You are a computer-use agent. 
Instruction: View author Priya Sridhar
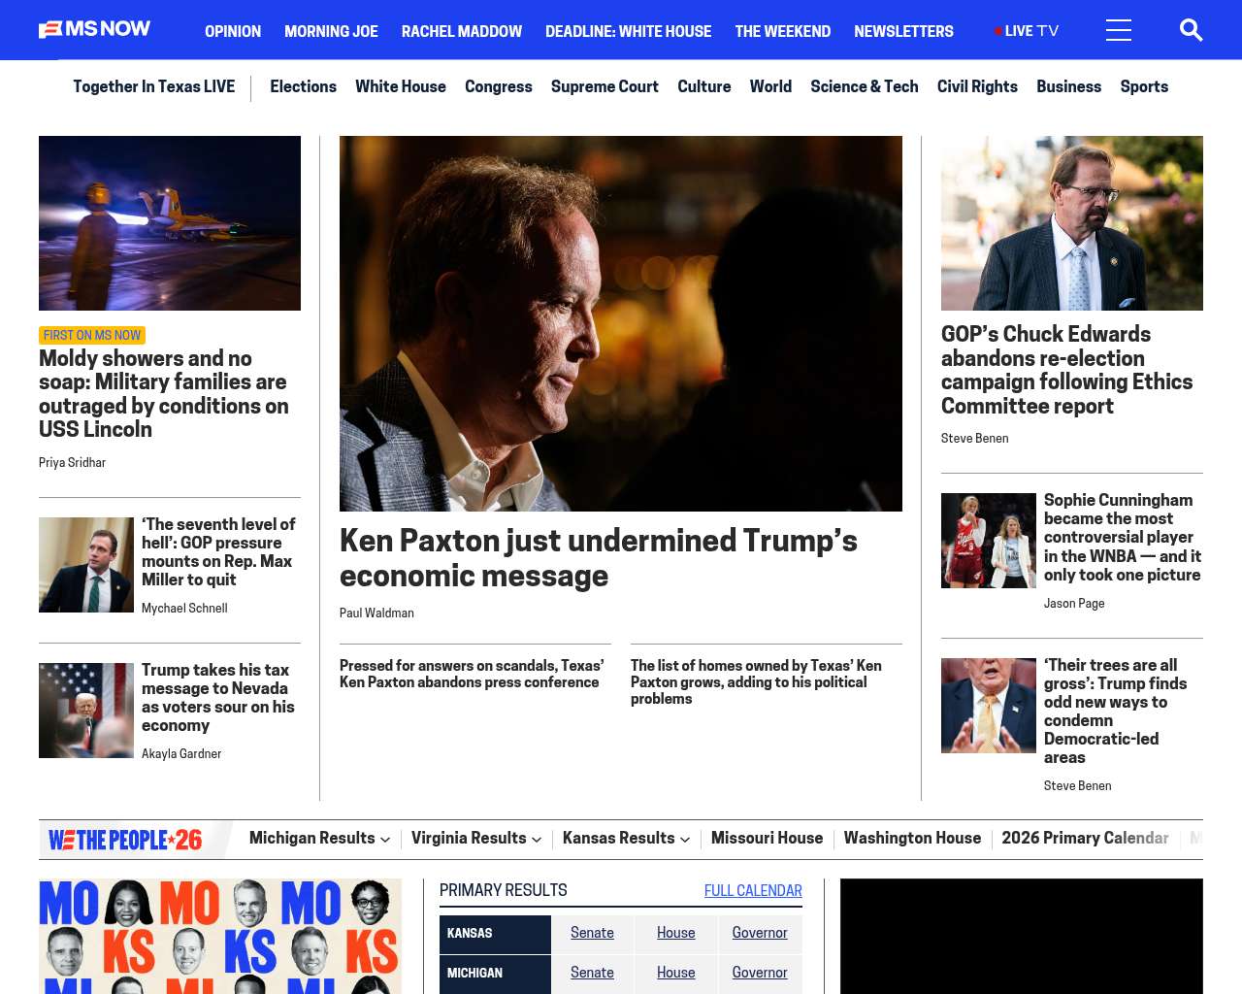click(72, 463)
